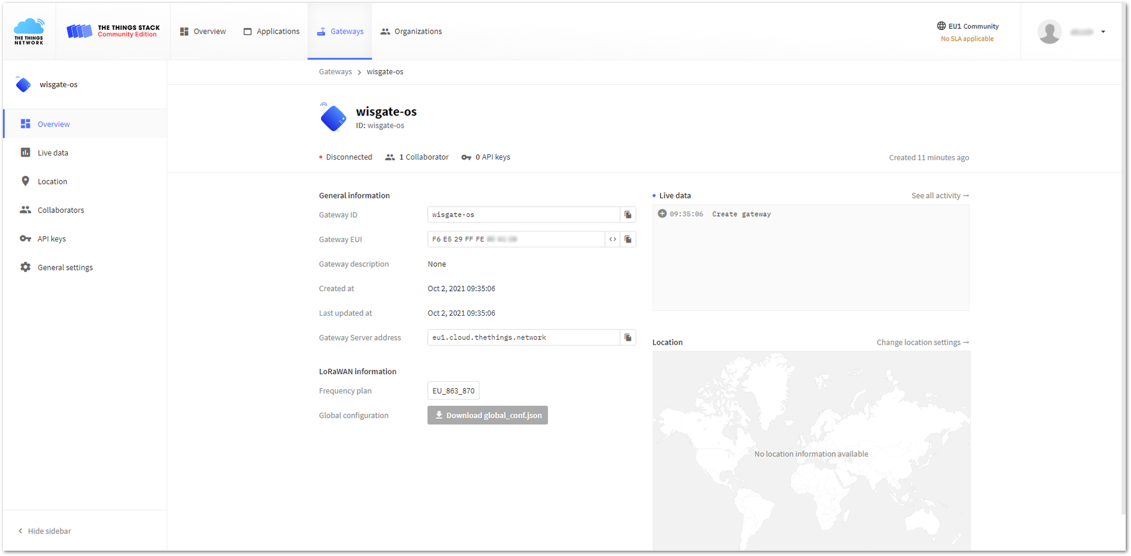Click the Create gateway event row
The height and width of the screenshot is (556, 1131).
tap(811, 214)
